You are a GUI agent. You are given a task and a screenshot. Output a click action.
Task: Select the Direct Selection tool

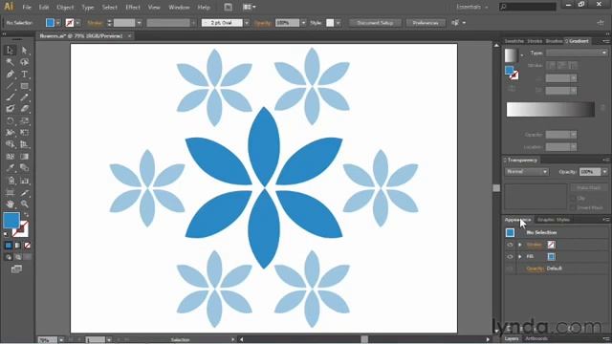click(24, 50)
